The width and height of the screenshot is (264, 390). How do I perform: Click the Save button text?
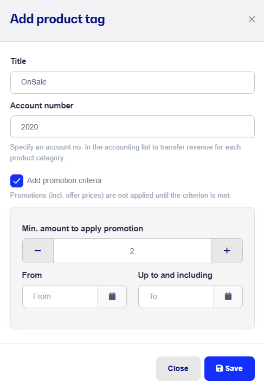tap(234, 368)
